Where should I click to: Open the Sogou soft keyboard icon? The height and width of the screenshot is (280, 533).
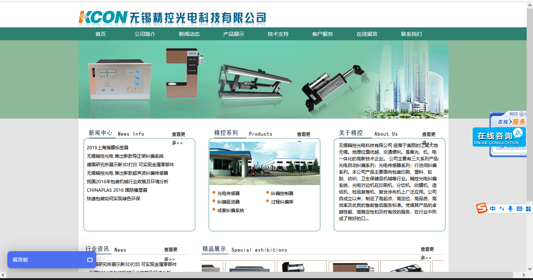click(x=519, y=209)
